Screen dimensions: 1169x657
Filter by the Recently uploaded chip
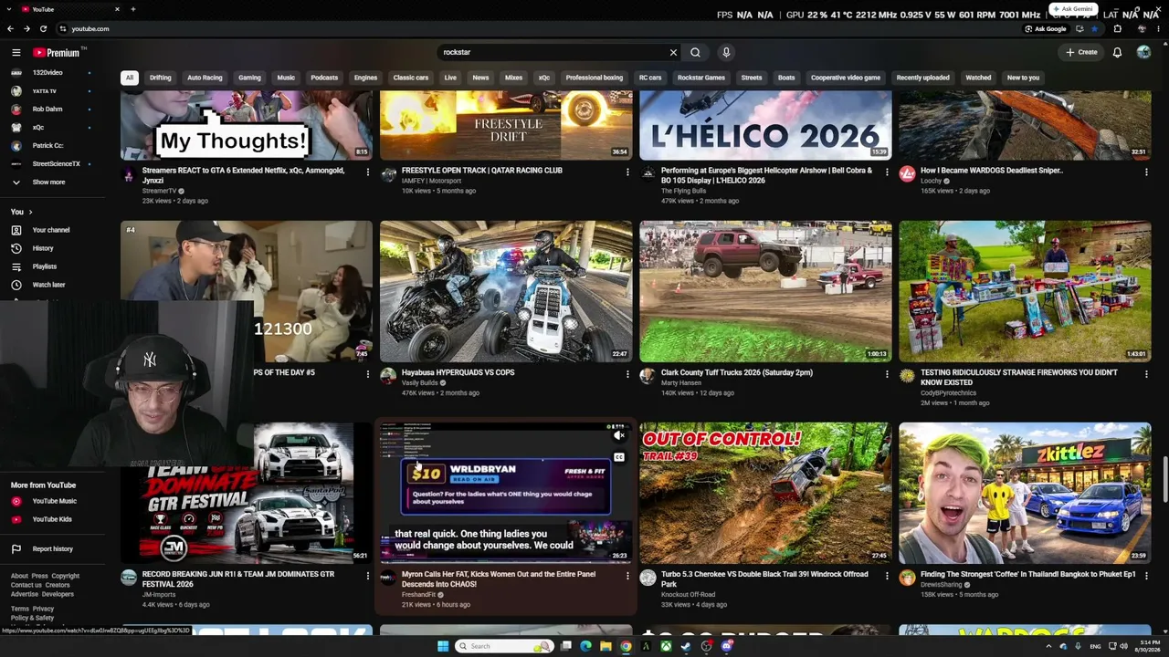coord(922,78)
